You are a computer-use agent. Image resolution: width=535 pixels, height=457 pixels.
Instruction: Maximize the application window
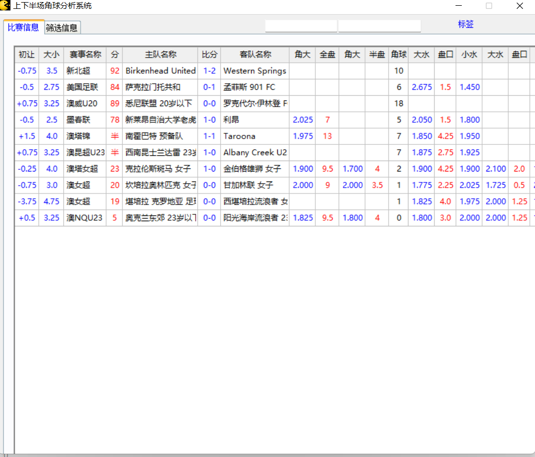tap(489, 6)
